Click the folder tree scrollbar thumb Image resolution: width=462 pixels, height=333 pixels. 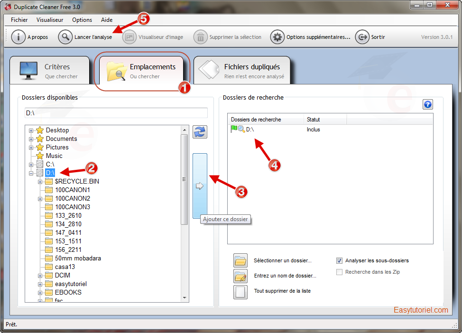tap(185, 179)
